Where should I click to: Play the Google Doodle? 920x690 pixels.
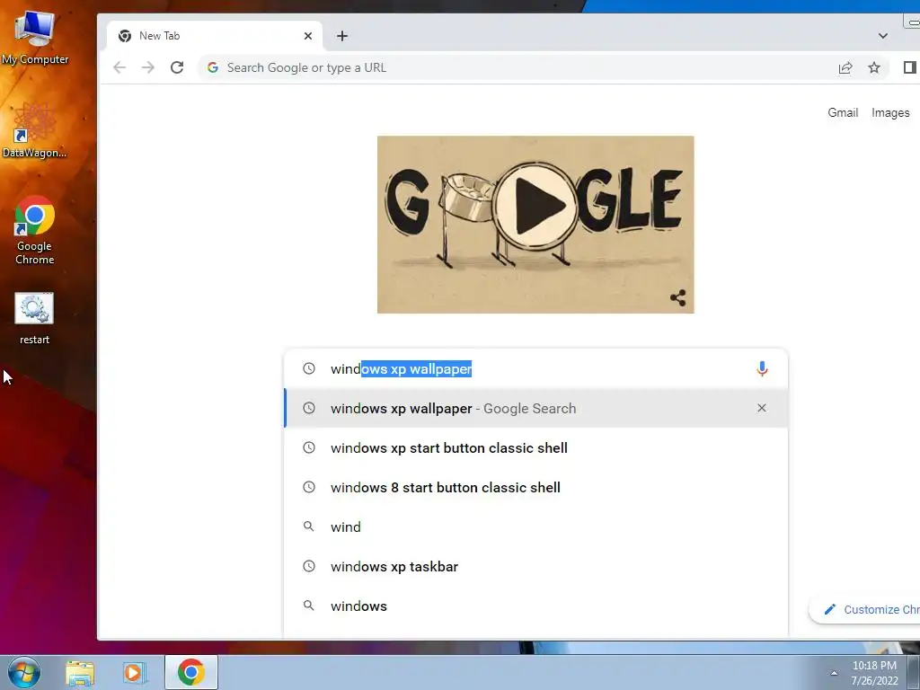tap(535, 207)
